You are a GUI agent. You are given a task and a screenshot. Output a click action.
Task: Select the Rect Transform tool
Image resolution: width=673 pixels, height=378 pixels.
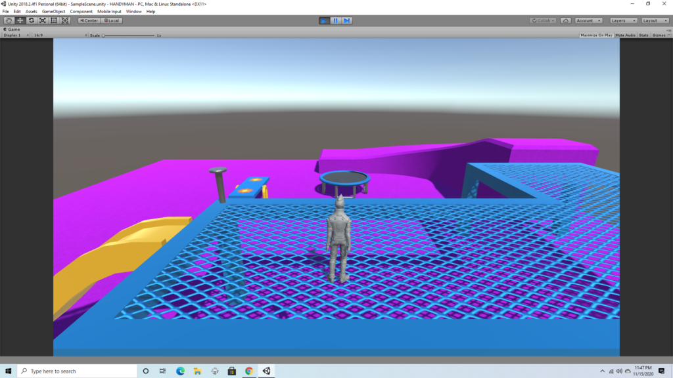coord(53,20)
